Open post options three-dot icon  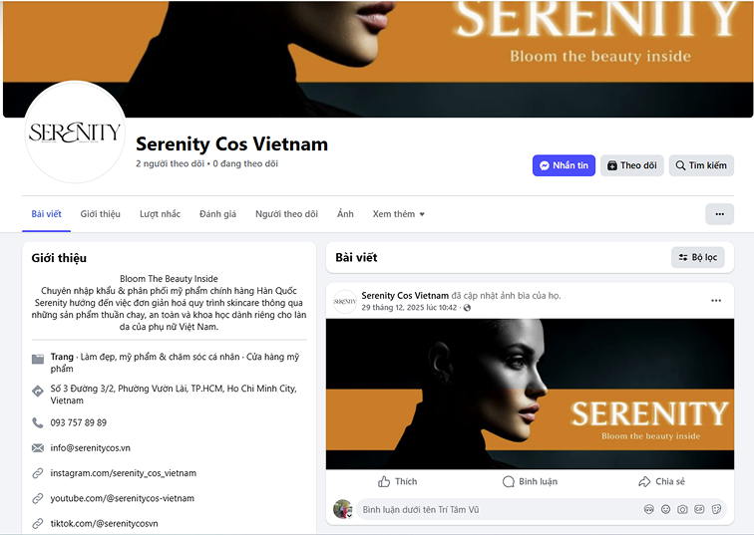pyautogui.click(x=716, y=301)
